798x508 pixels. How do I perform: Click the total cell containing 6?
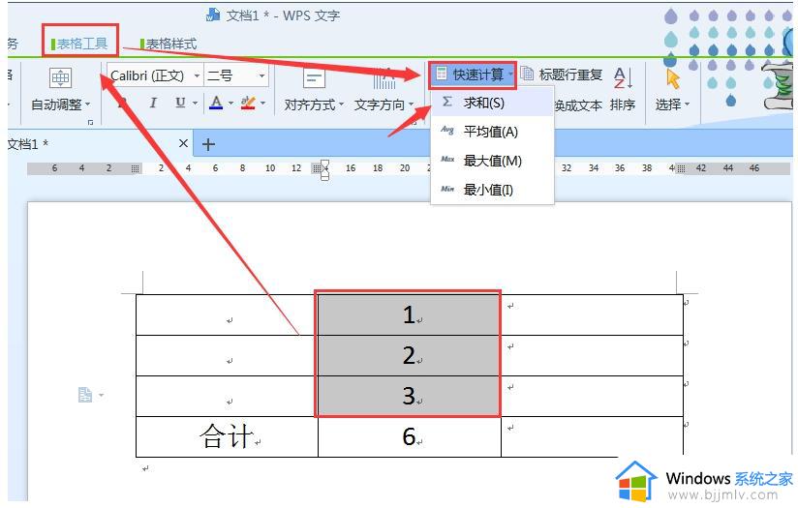[410, 436]
